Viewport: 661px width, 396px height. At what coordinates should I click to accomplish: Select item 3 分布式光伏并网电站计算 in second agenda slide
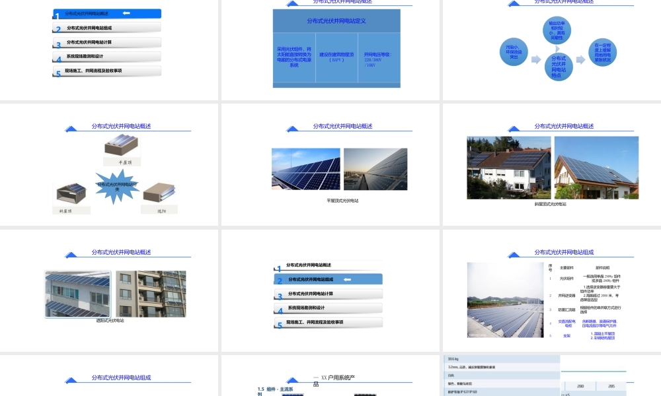(x=329, y=294)
